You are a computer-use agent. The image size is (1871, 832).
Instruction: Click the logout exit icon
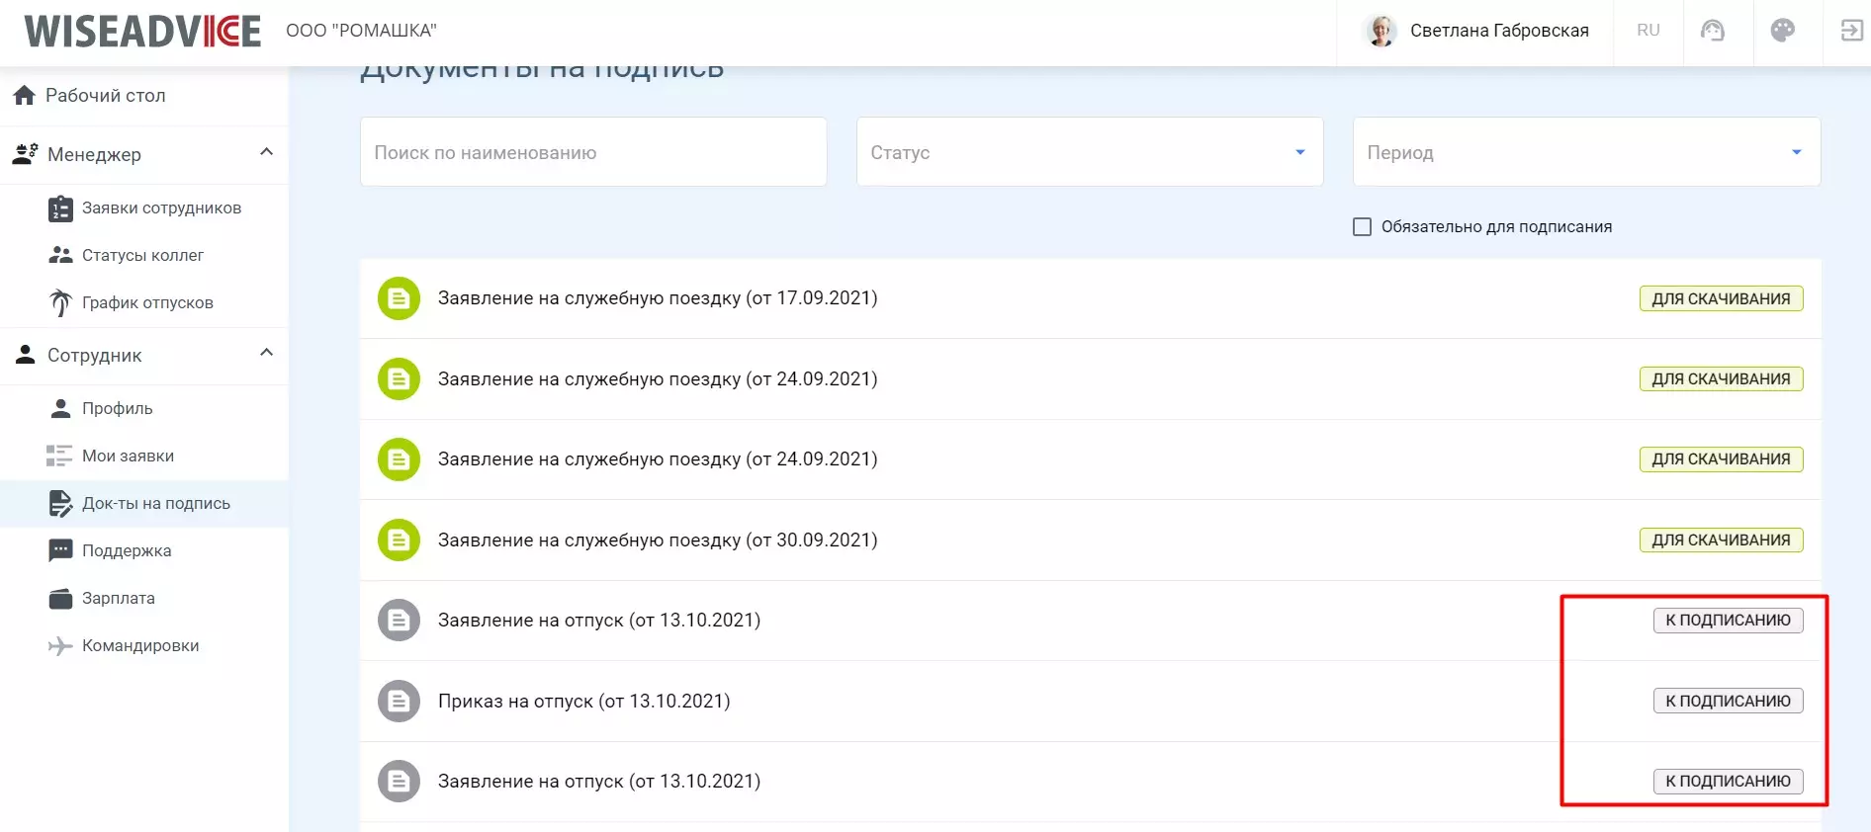click(1851, 31)
